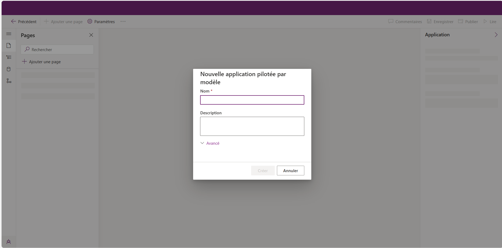The width and height of the screenshot is (502, 248).
Task: Click Enregistrer save button
Action: pos(440,22)
